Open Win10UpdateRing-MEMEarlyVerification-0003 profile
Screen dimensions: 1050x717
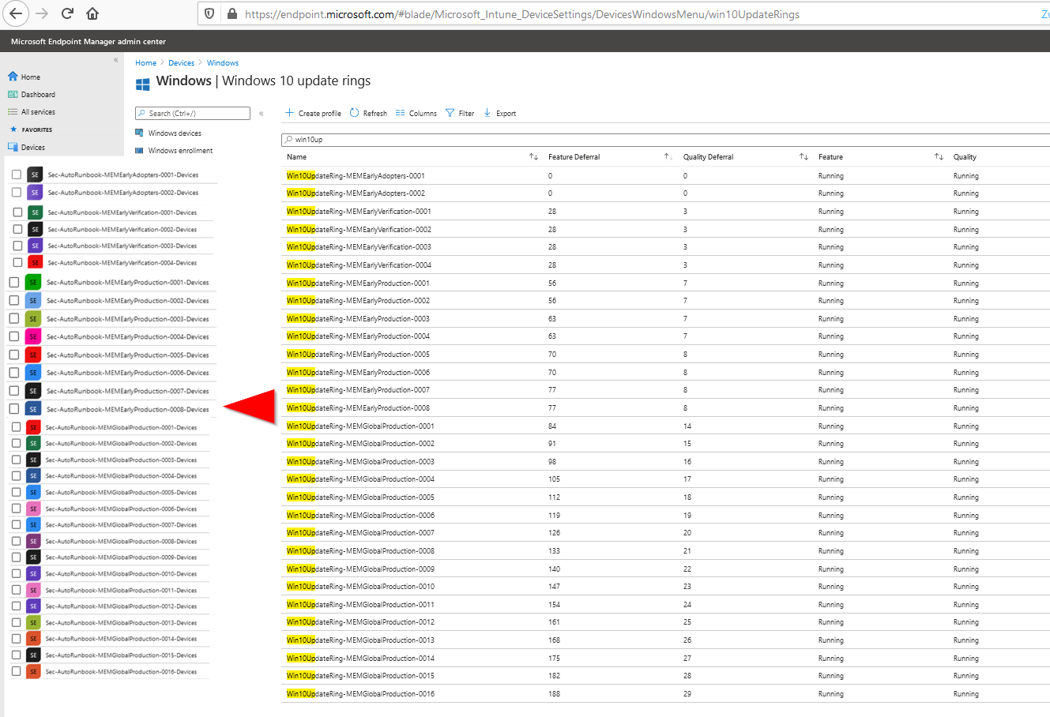pos(359,246)
